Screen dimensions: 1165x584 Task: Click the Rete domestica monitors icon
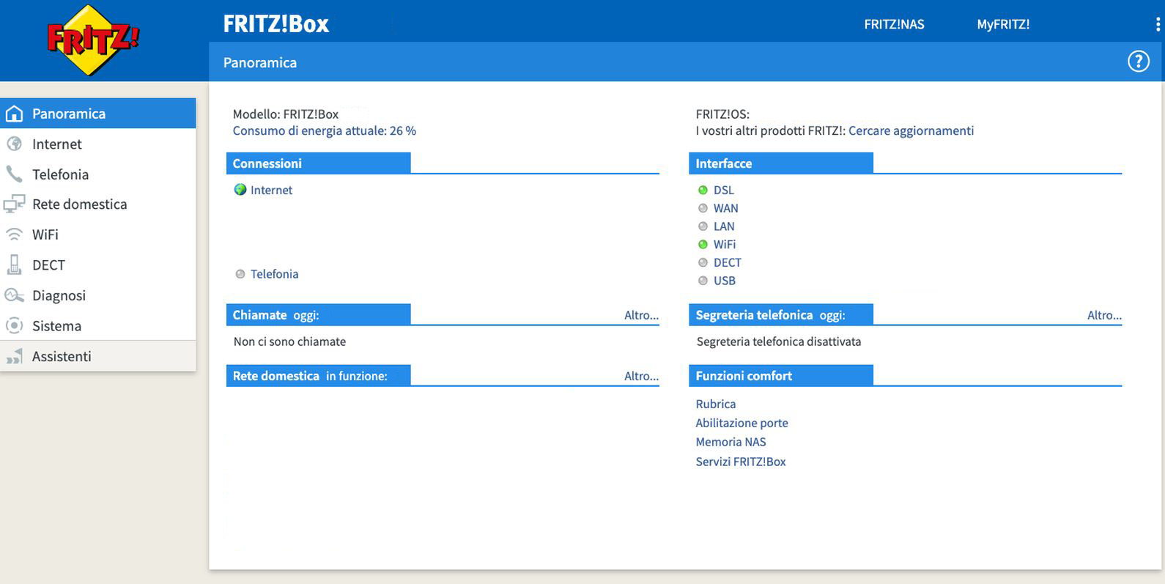click(x=14, y=204)
